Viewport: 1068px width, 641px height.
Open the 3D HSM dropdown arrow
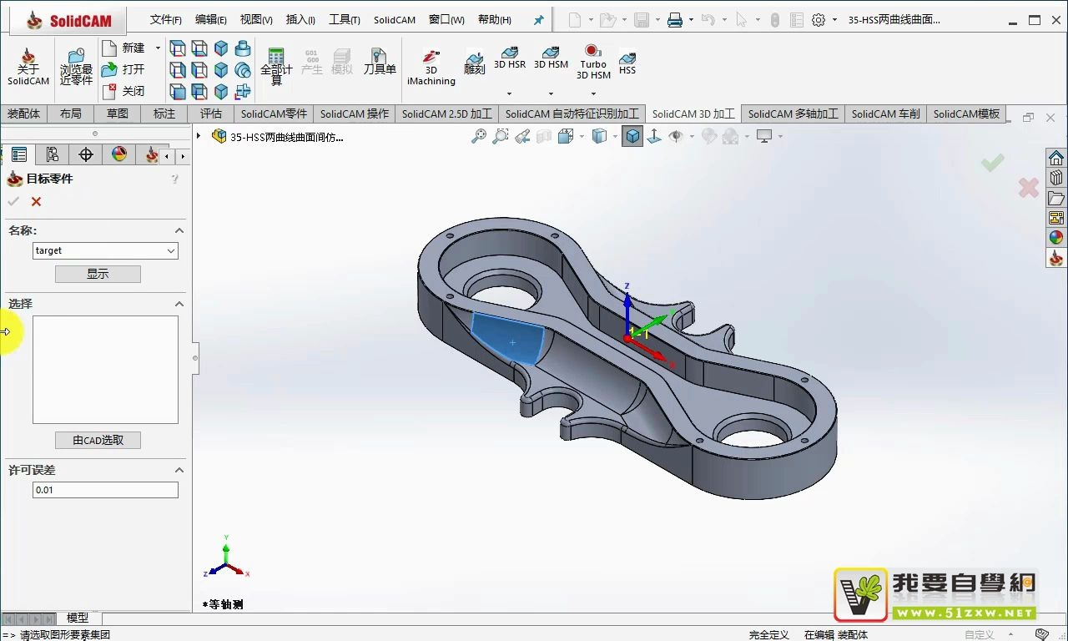point(551,93)
